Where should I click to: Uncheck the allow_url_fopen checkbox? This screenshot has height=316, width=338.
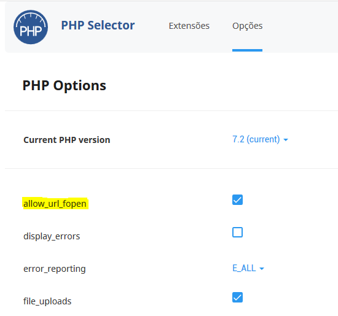[237, 200]
